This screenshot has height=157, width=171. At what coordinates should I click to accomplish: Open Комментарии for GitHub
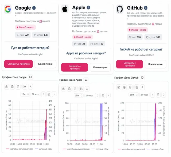click(156, 64)
